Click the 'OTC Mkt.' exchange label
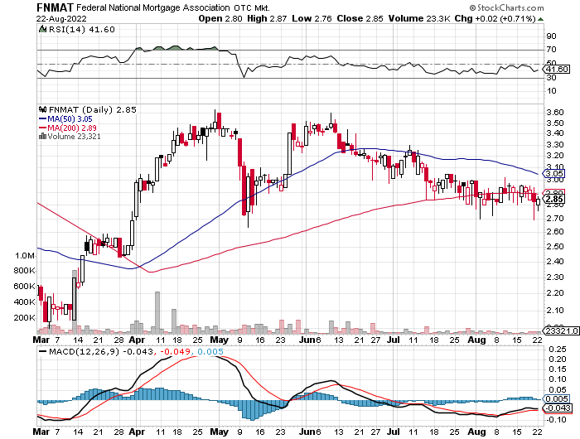 [252, 7]
